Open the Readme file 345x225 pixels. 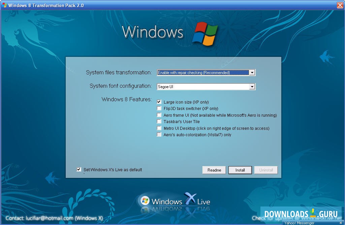tap(214, 170)
